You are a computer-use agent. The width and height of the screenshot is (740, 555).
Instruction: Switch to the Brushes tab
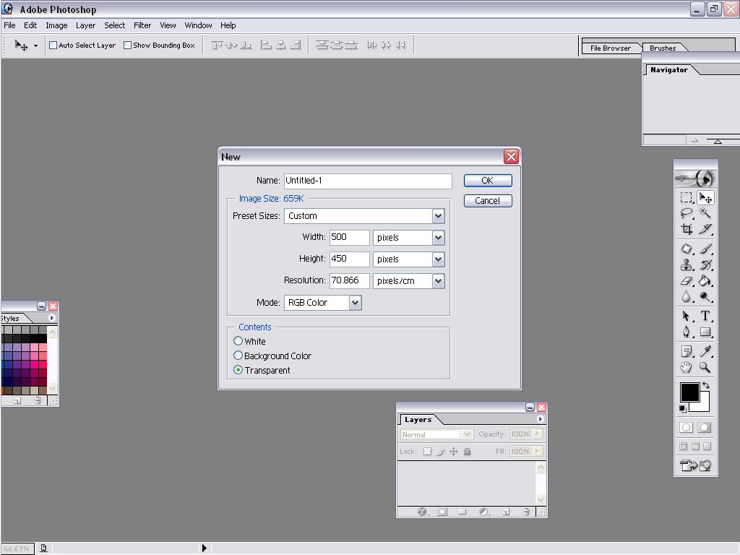coord(663,48)
